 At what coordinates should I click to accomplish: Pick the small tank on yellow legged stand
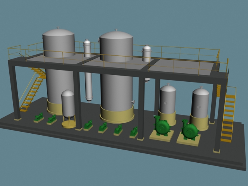click(68, 109)
